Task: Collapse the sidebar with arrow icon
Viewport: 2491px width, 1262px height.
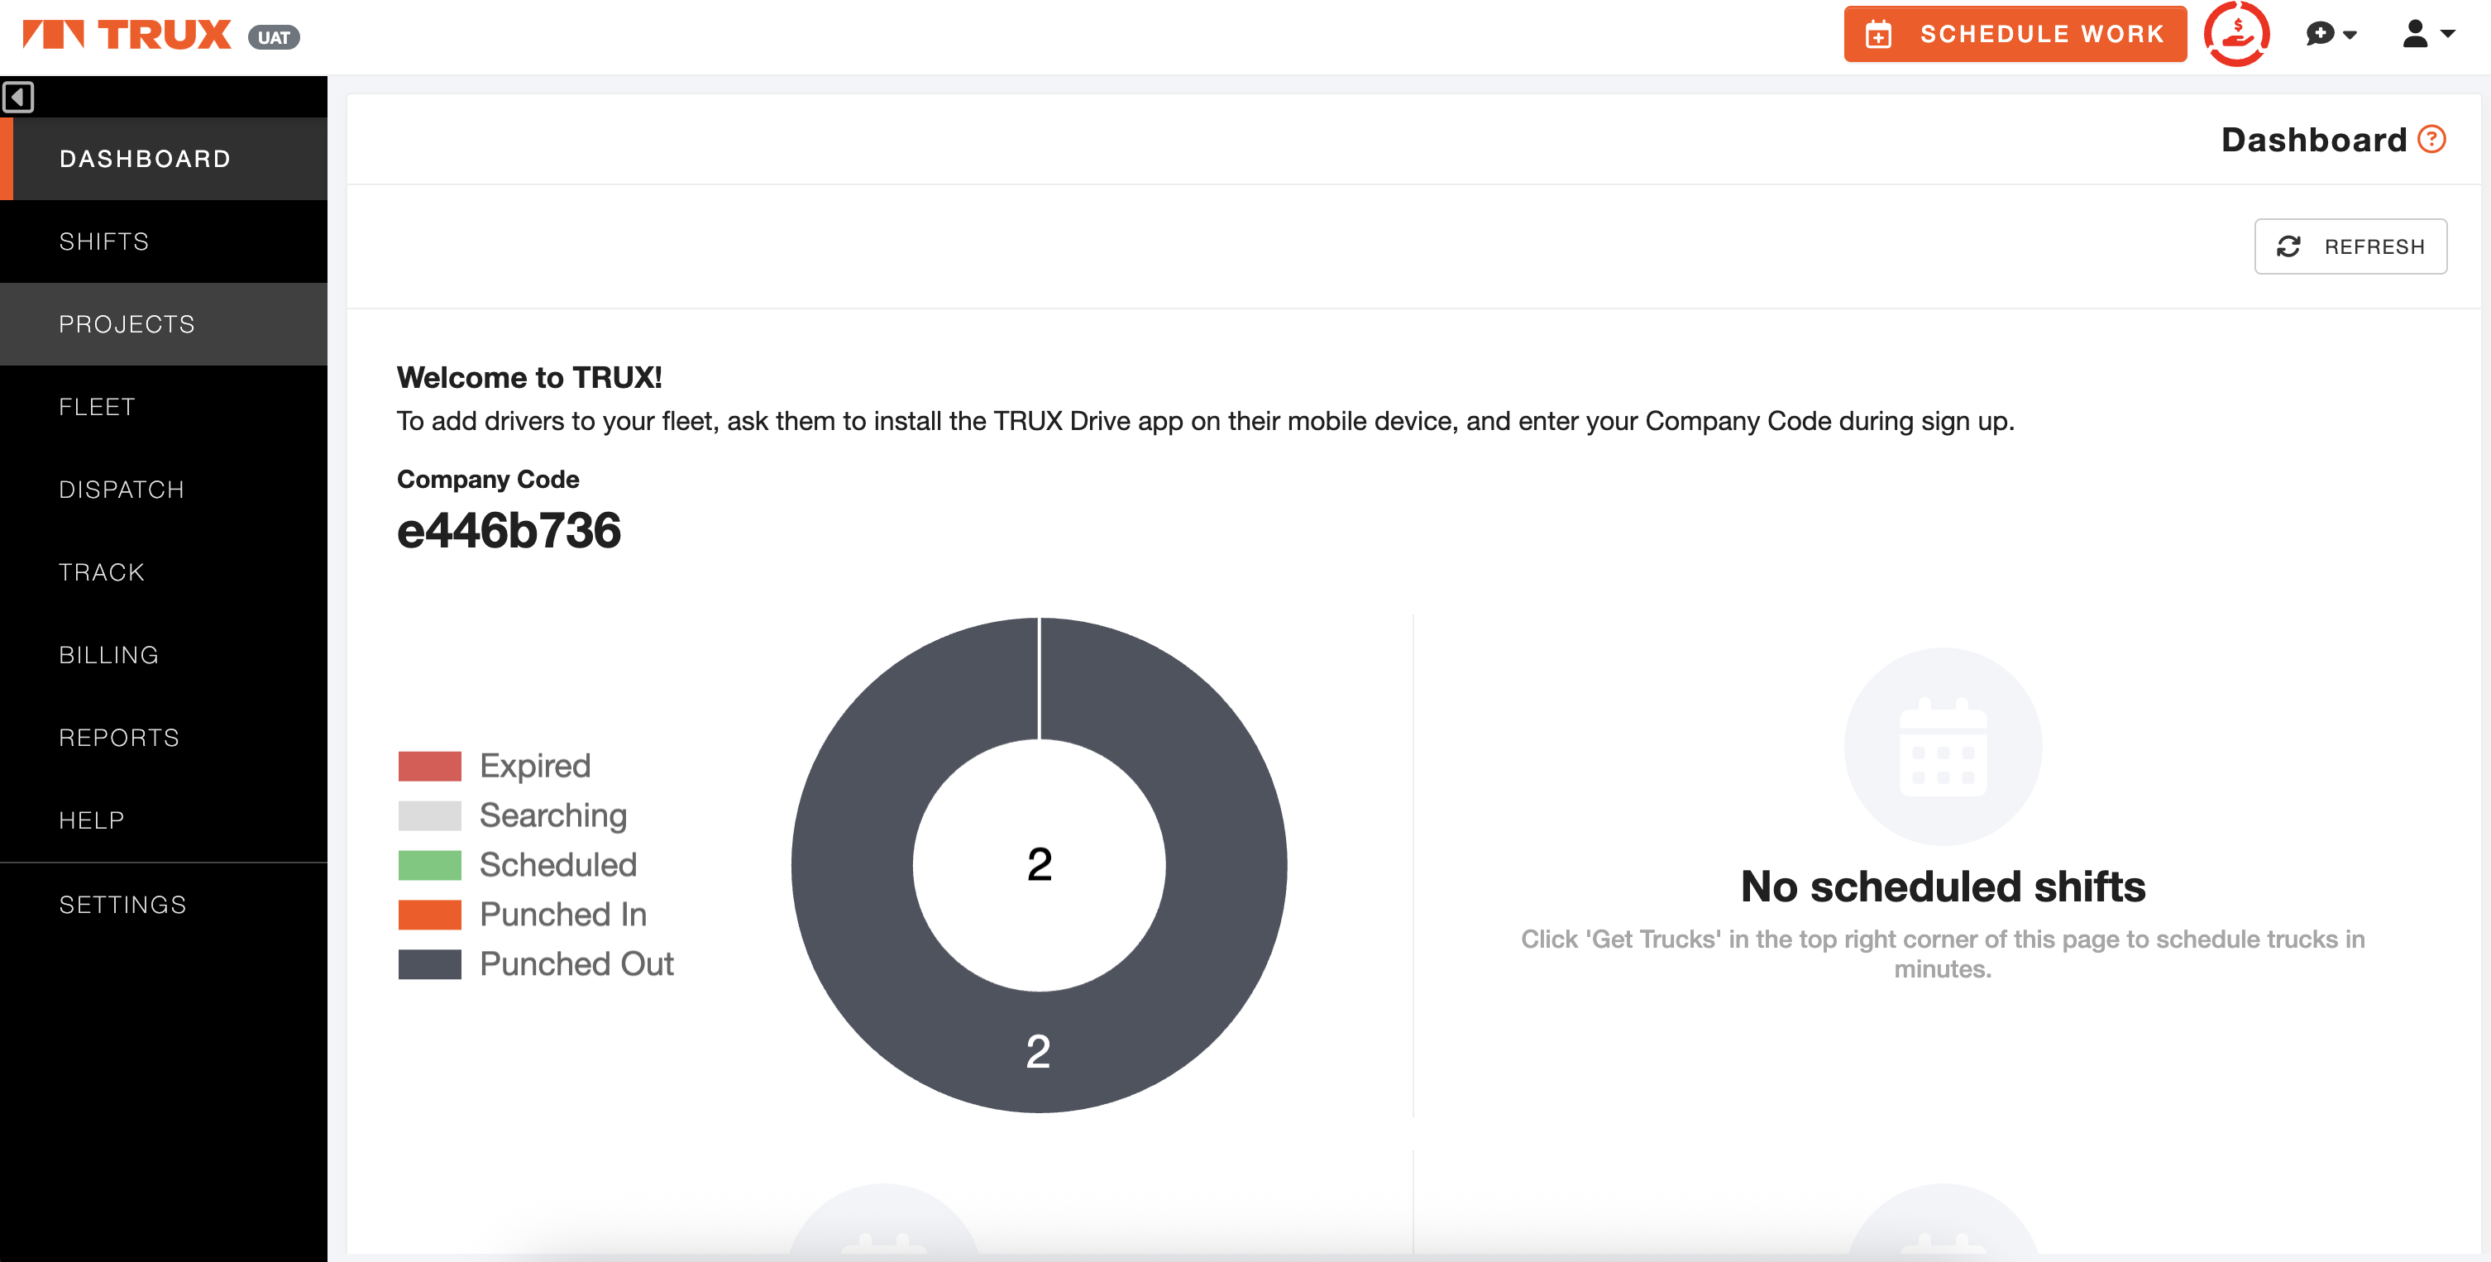Action: click(18, 97)
